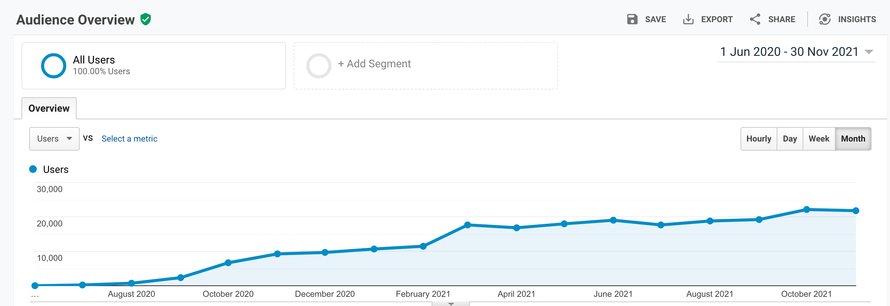Click the blue Users legend dot
The image size is (890, 306).
pos(33,169)
